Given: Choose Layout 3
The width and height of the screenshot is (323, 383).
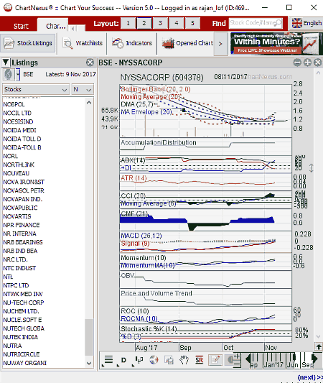Looking at the screenshot, I should tap(160, 23).
